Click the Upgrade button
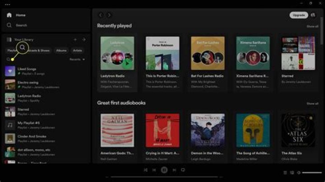325x182 pixels. click(299, 15)
